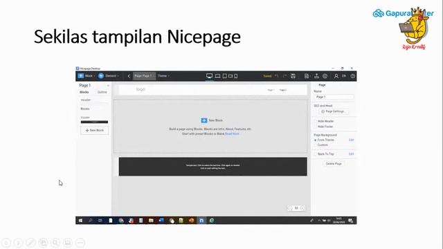Image resolution: width=443 pixels, height=249 pixels.
Task: Click Edit link next to Back To Top
Action: point(351,154)
